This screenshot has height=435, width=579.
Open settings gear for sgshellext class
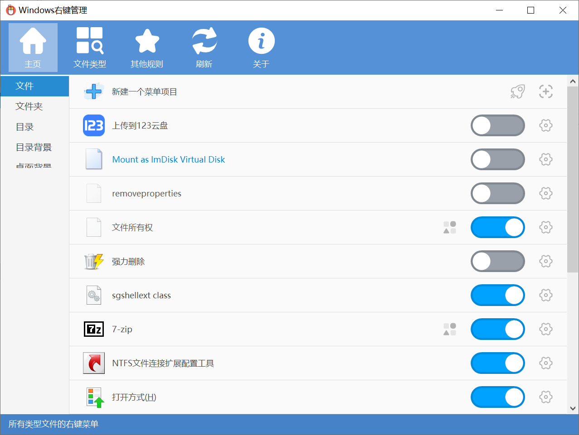tap(546, 295)
